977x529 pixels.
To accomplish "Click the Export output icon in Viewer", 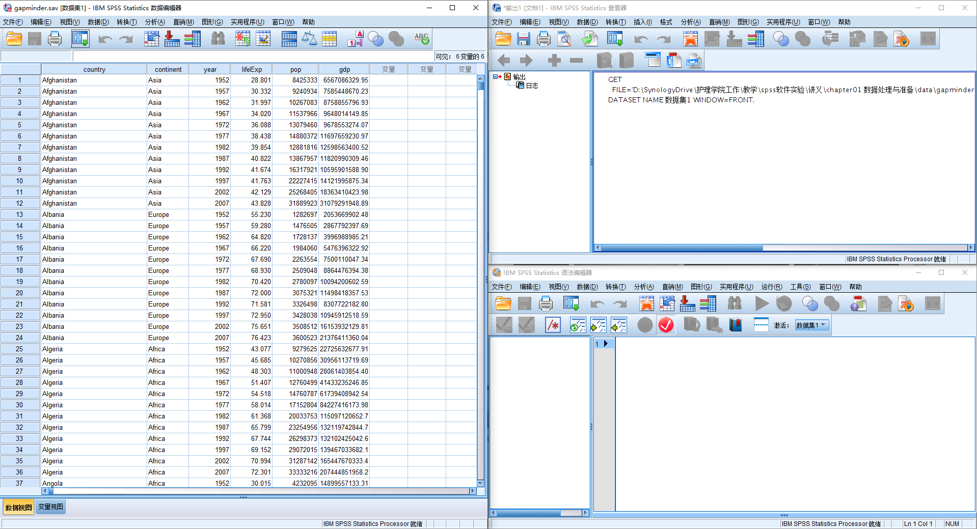I will coord(590,39).
